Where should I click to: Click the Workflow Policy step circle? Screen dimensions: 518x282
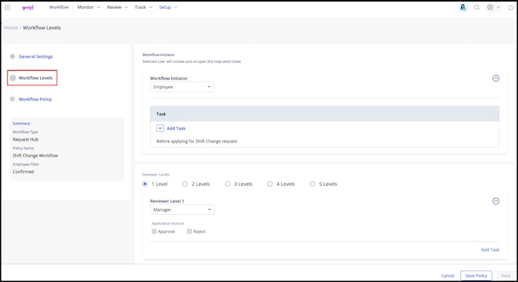12,99
